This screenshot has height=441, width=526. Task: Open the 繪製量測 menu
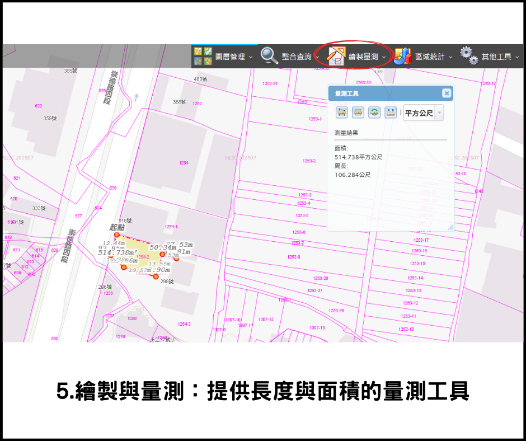click(363, 57)
